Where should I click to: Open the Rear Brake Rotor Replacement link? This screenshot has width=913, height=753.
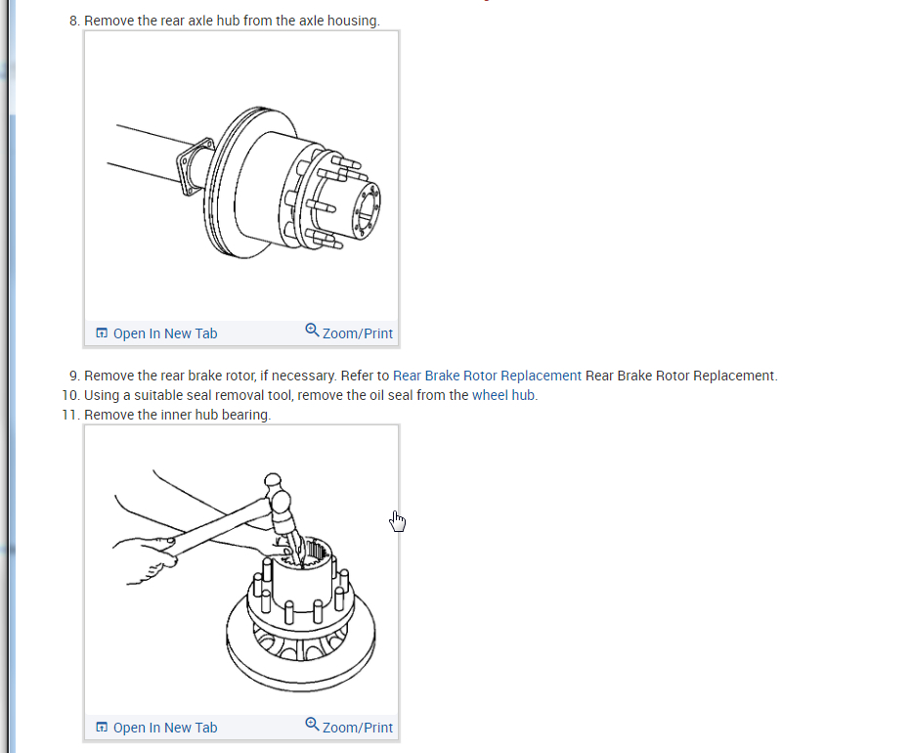pos(487,376)
